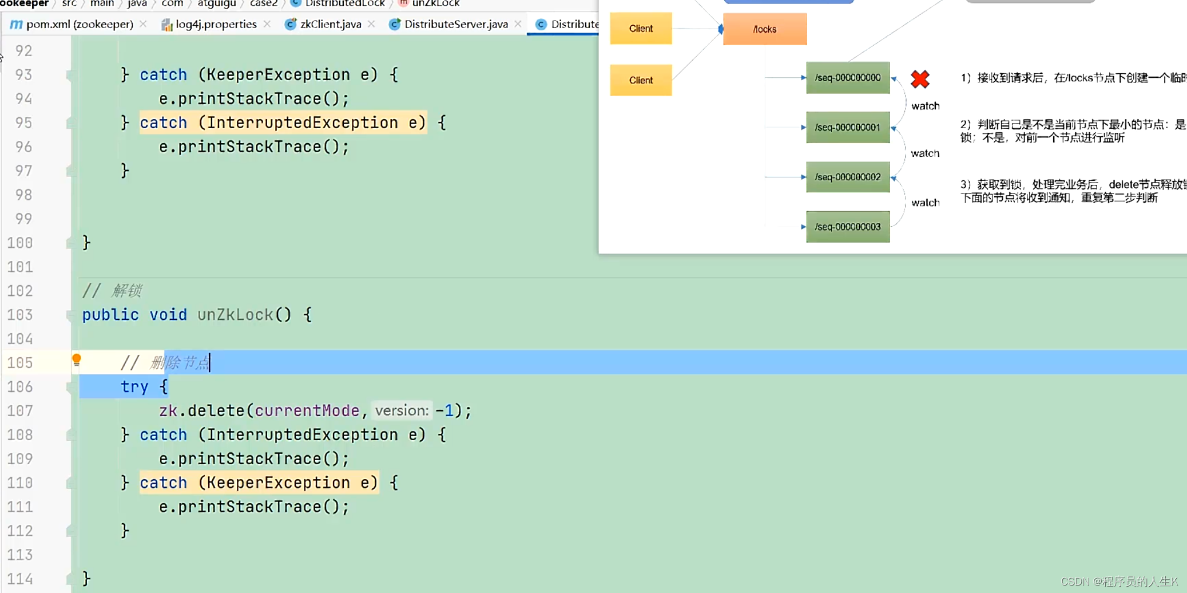Click the red X mark in the diagram
This screenshot has width=1187, height=593.
pyautogui.click(x=920, y=79)
